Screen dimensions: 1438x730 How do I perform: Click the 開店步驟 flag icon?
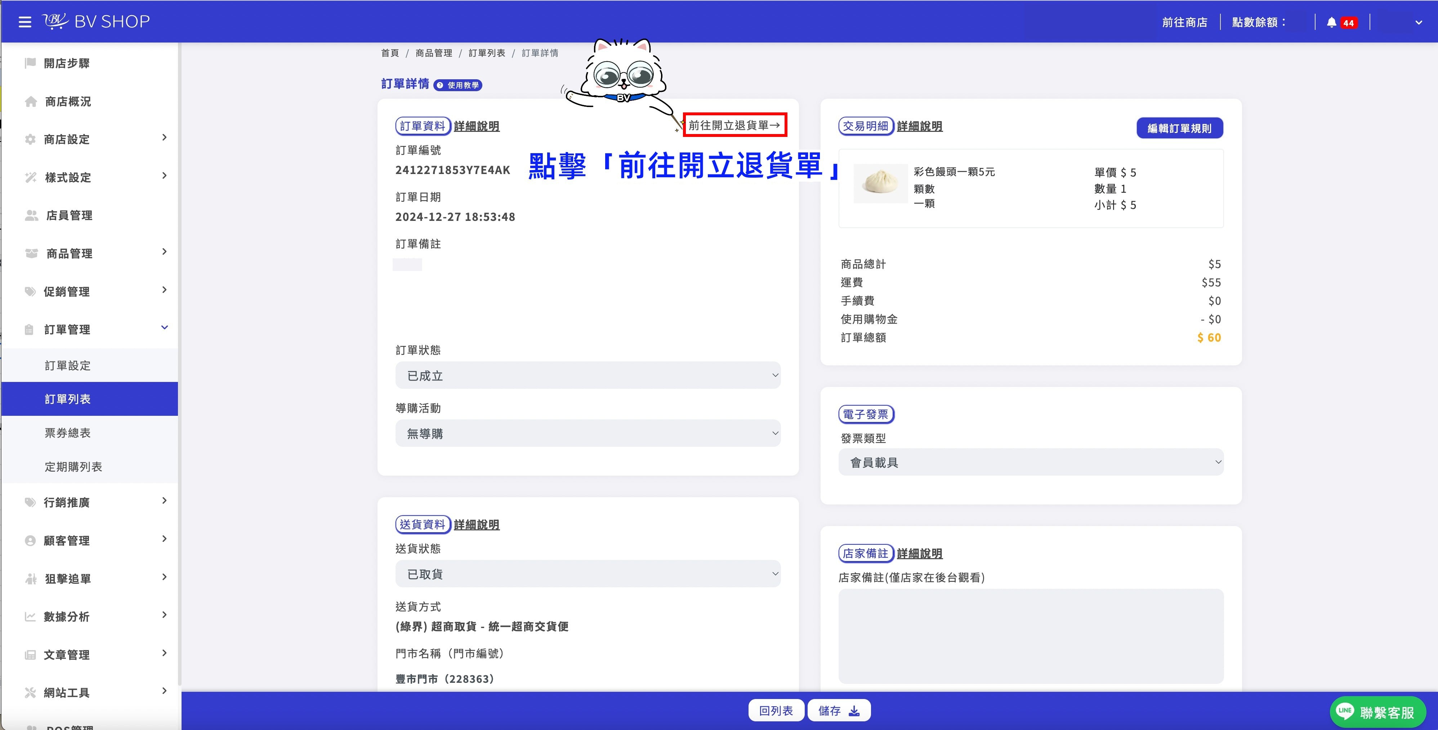point(30,63)
